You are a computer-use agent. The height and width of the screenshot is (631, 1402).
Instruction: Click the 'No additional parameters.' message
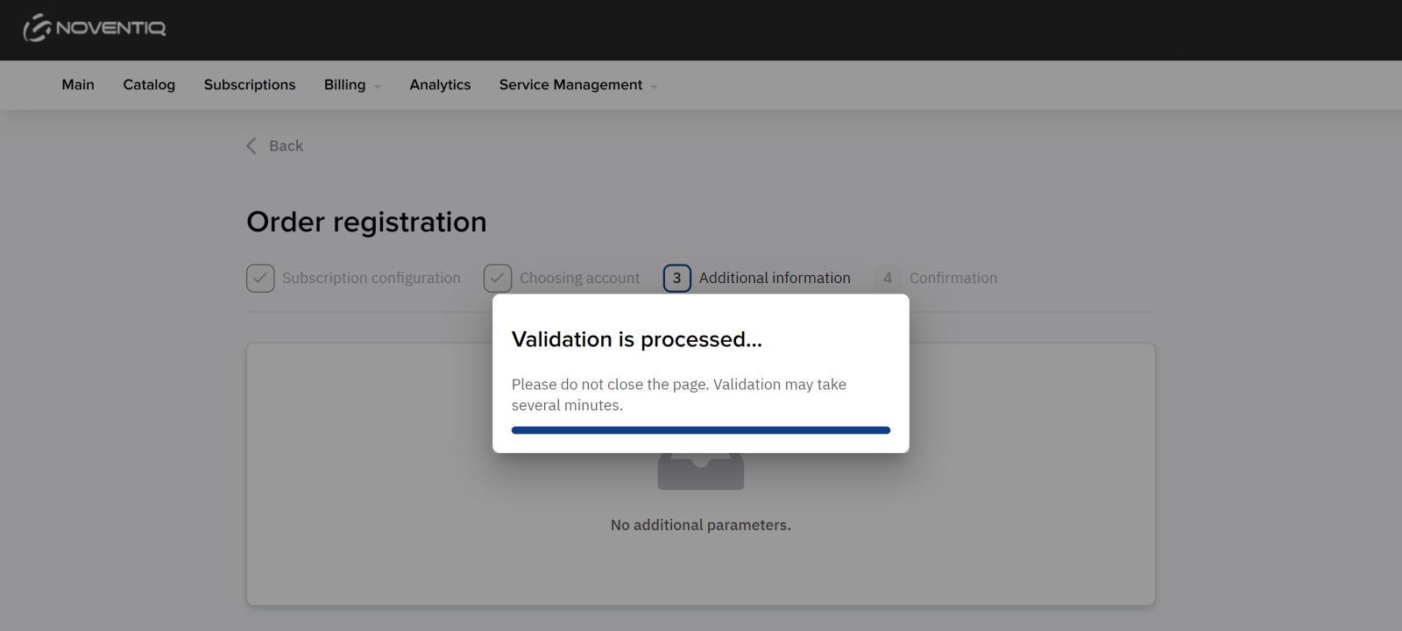click(x=700, y=525)
